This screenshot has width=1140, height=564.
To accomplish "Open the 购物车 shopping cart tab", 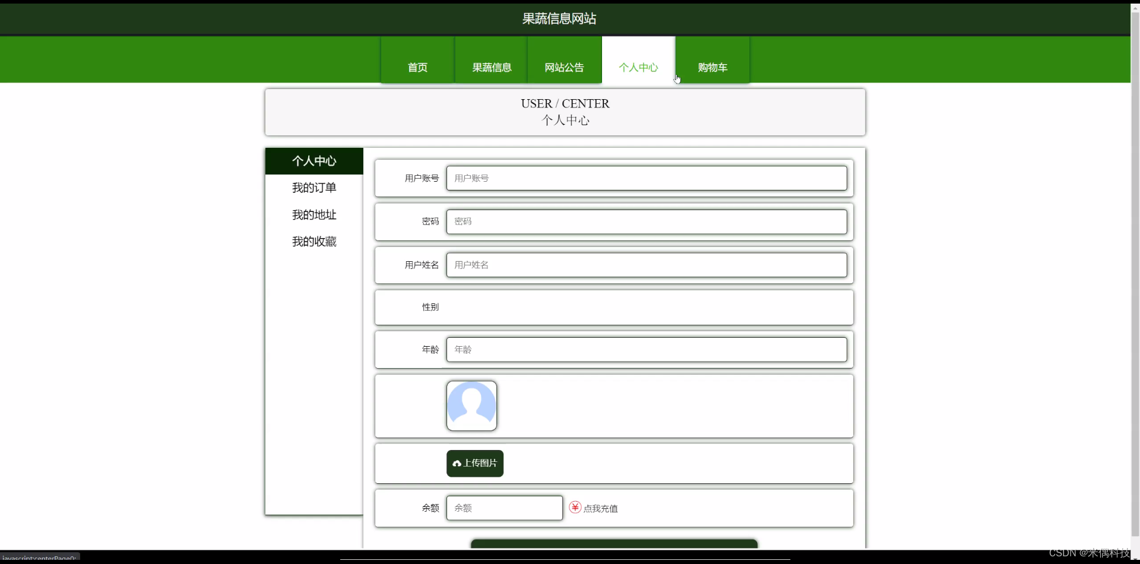I will tap(712, 67).
